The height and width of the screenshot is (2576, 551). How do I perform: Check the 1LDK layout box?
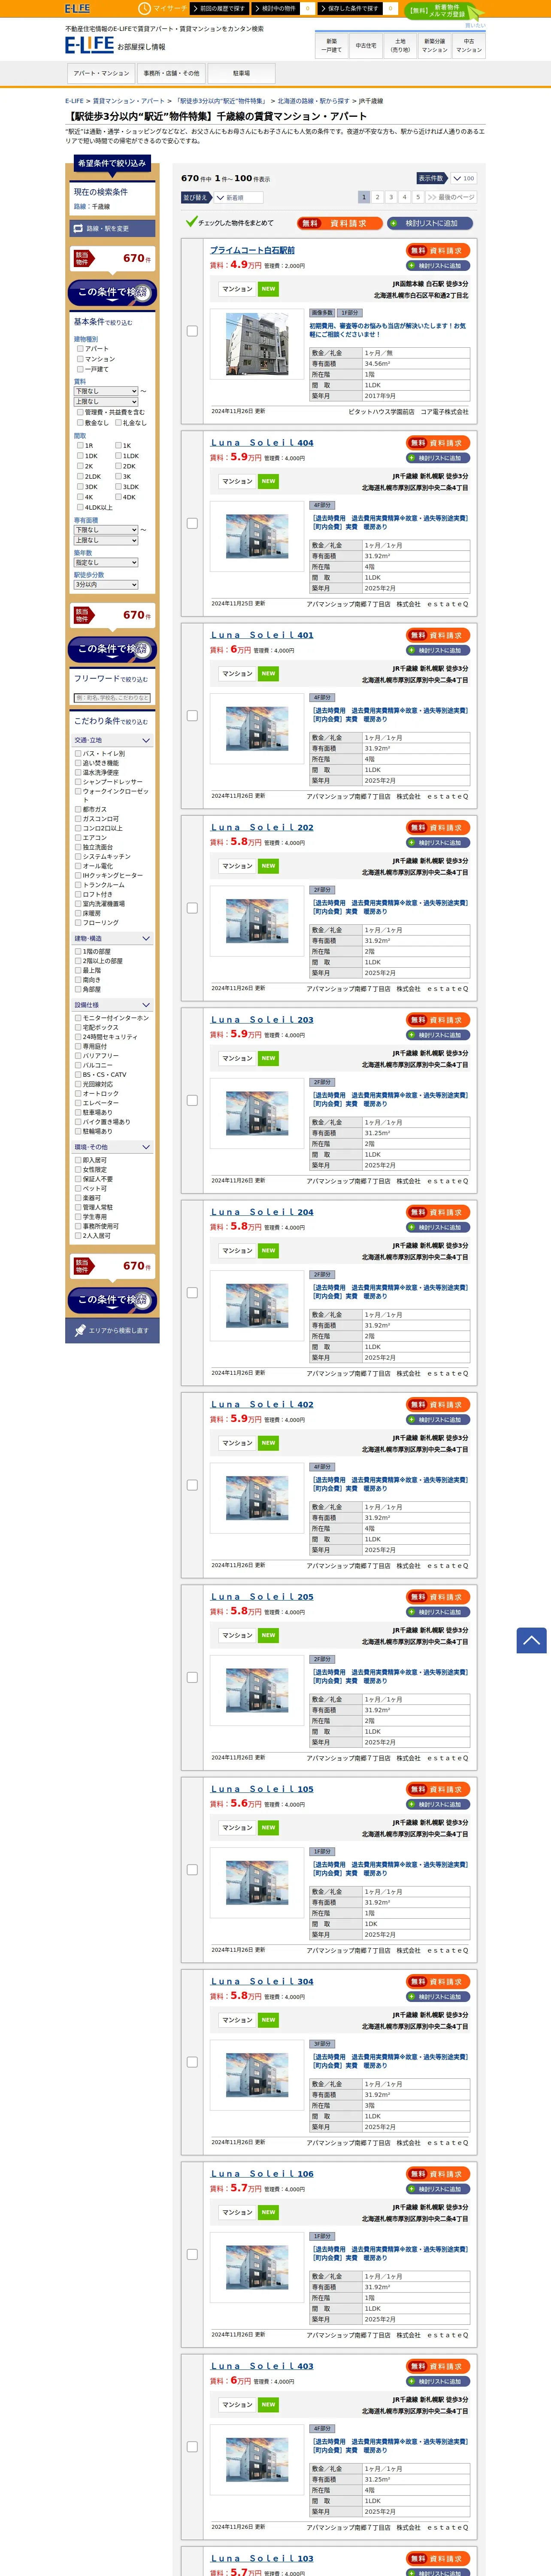[118, 456]
